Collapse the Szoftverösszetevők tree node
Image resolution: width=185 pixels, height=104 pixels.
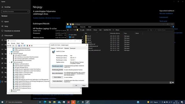click(x=10, y=62)
